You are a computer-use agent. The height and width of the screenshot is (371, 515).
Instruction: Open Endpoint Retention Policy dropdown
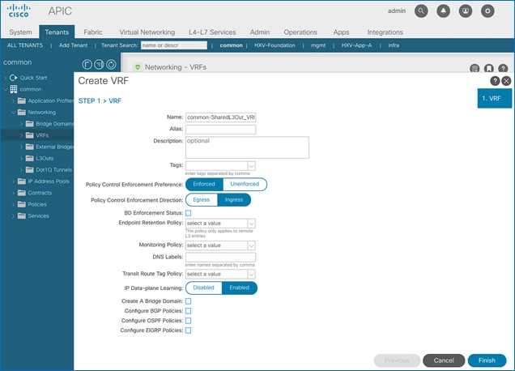[251, 224]
